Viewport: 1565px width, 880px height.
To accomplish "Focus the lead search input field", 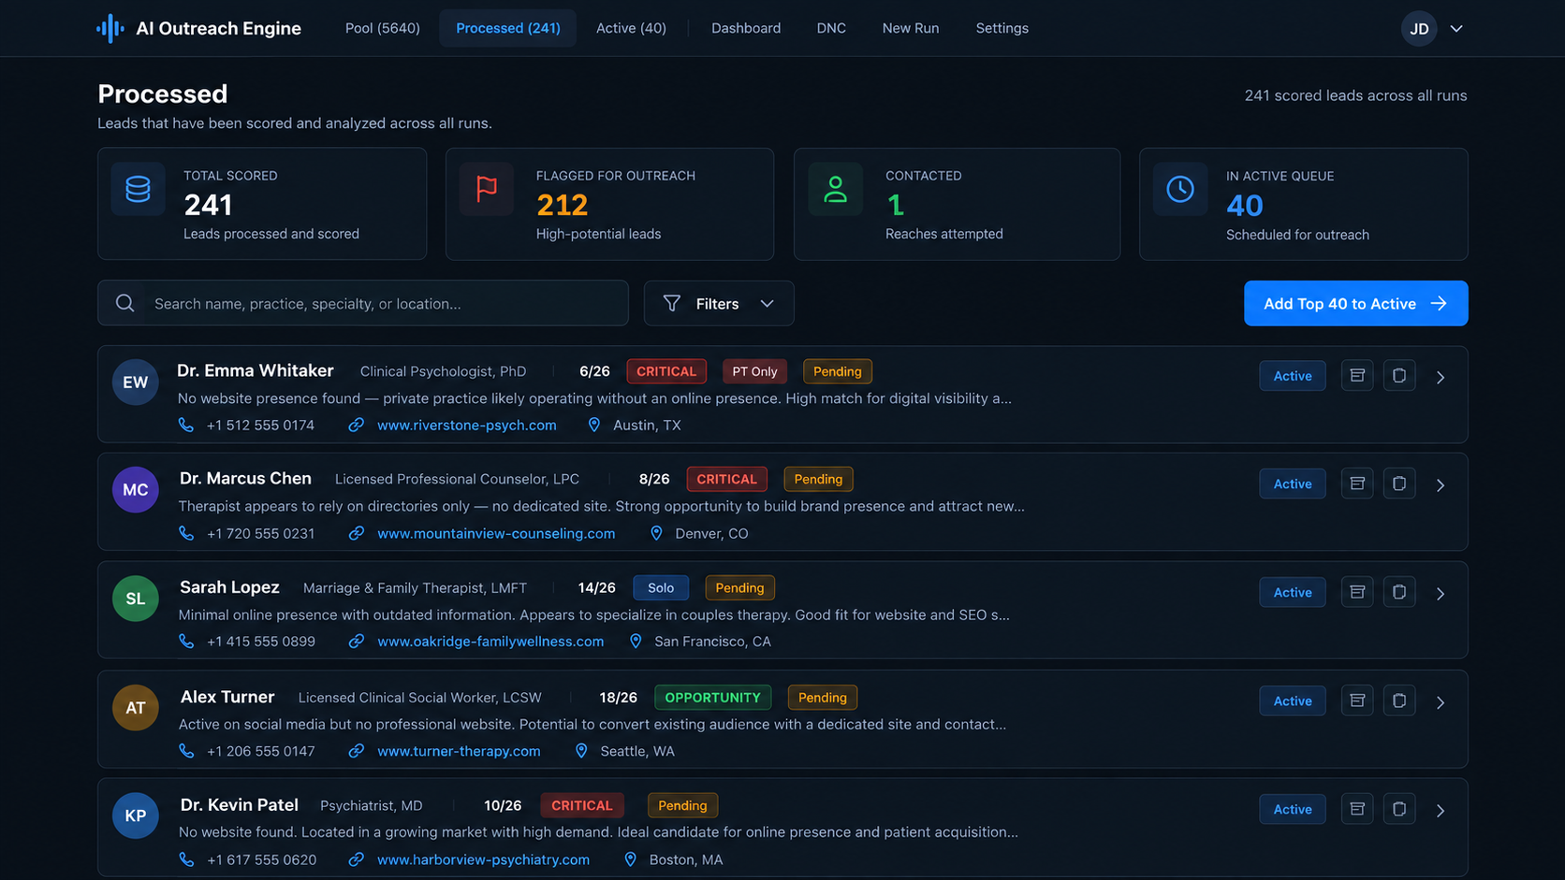I will [x=363, y=303].
